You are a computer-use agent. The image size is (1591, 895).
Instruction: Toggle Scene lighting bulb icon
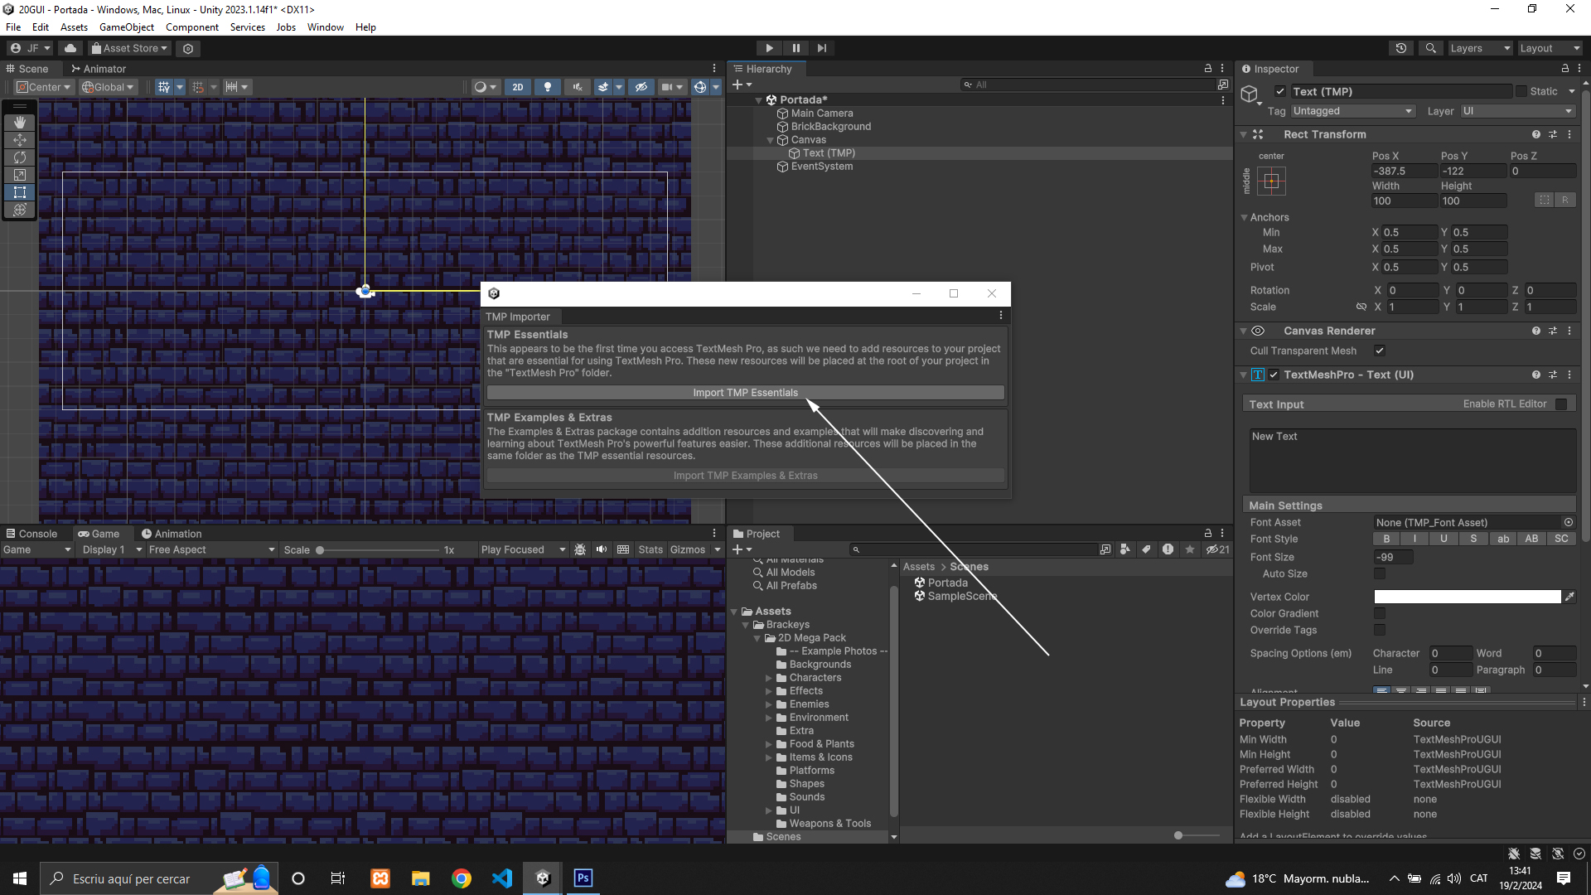(547, 87)
